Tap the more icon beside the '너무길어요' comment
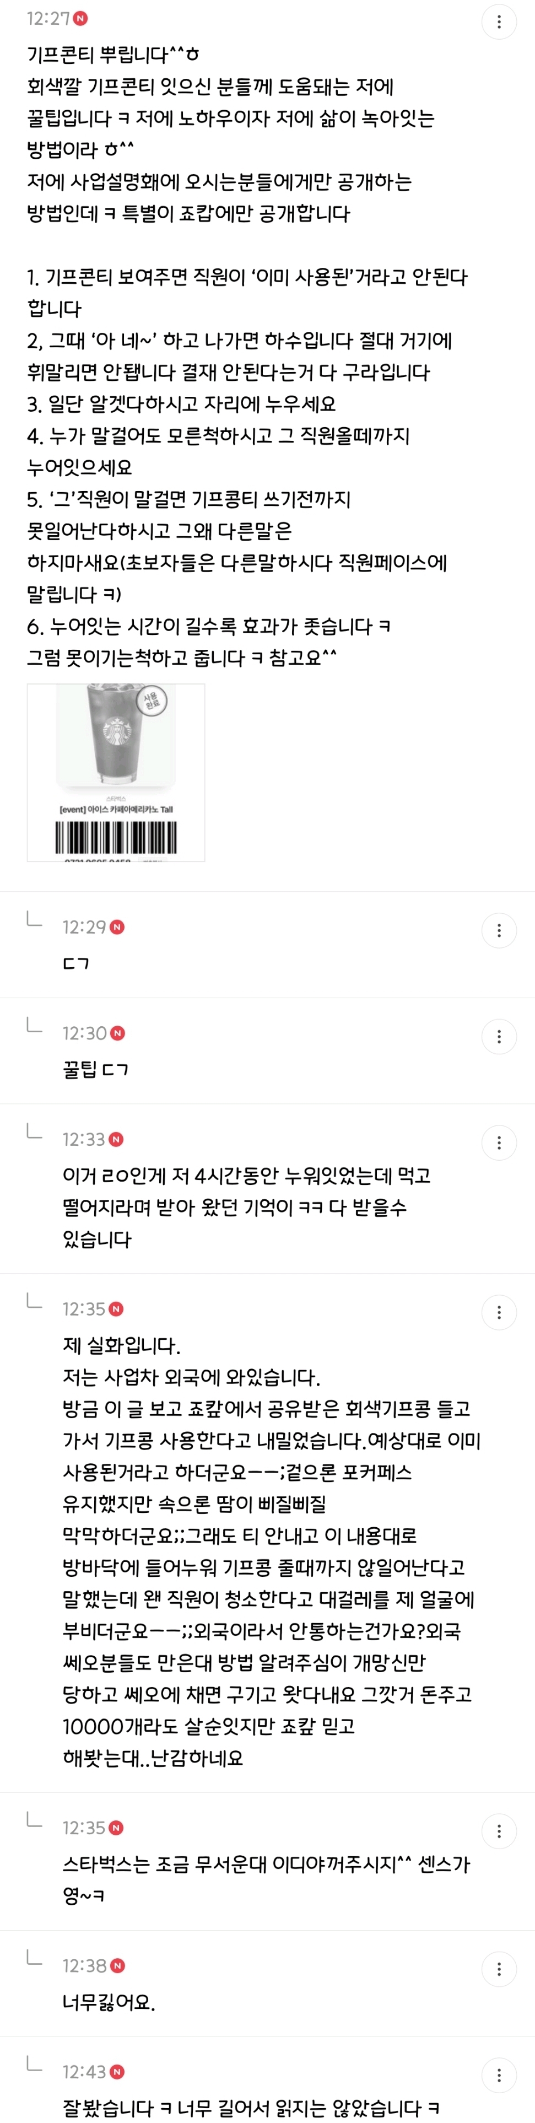This screenshot has height=2123, width=535. click(x=499, y=1970)
